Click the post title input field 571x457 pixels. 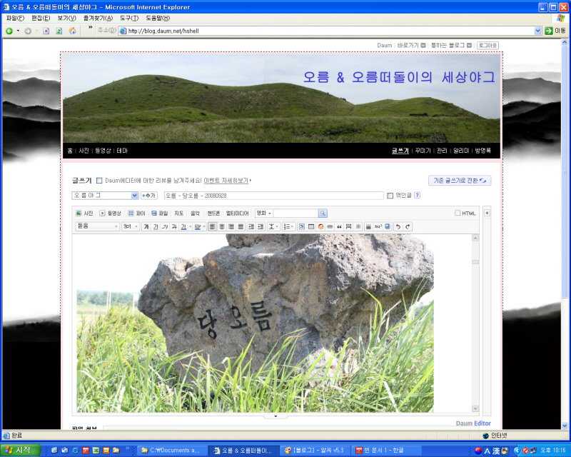click(274, 196)
